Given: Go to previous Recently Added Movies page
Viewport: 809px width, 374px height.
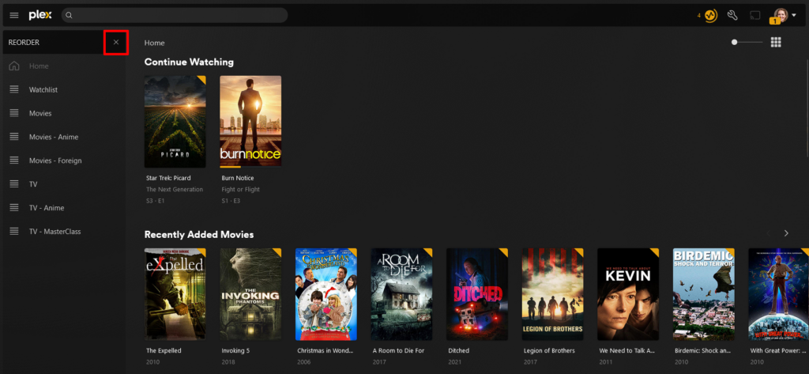Looking at the screenshot, I should point(768,233).
